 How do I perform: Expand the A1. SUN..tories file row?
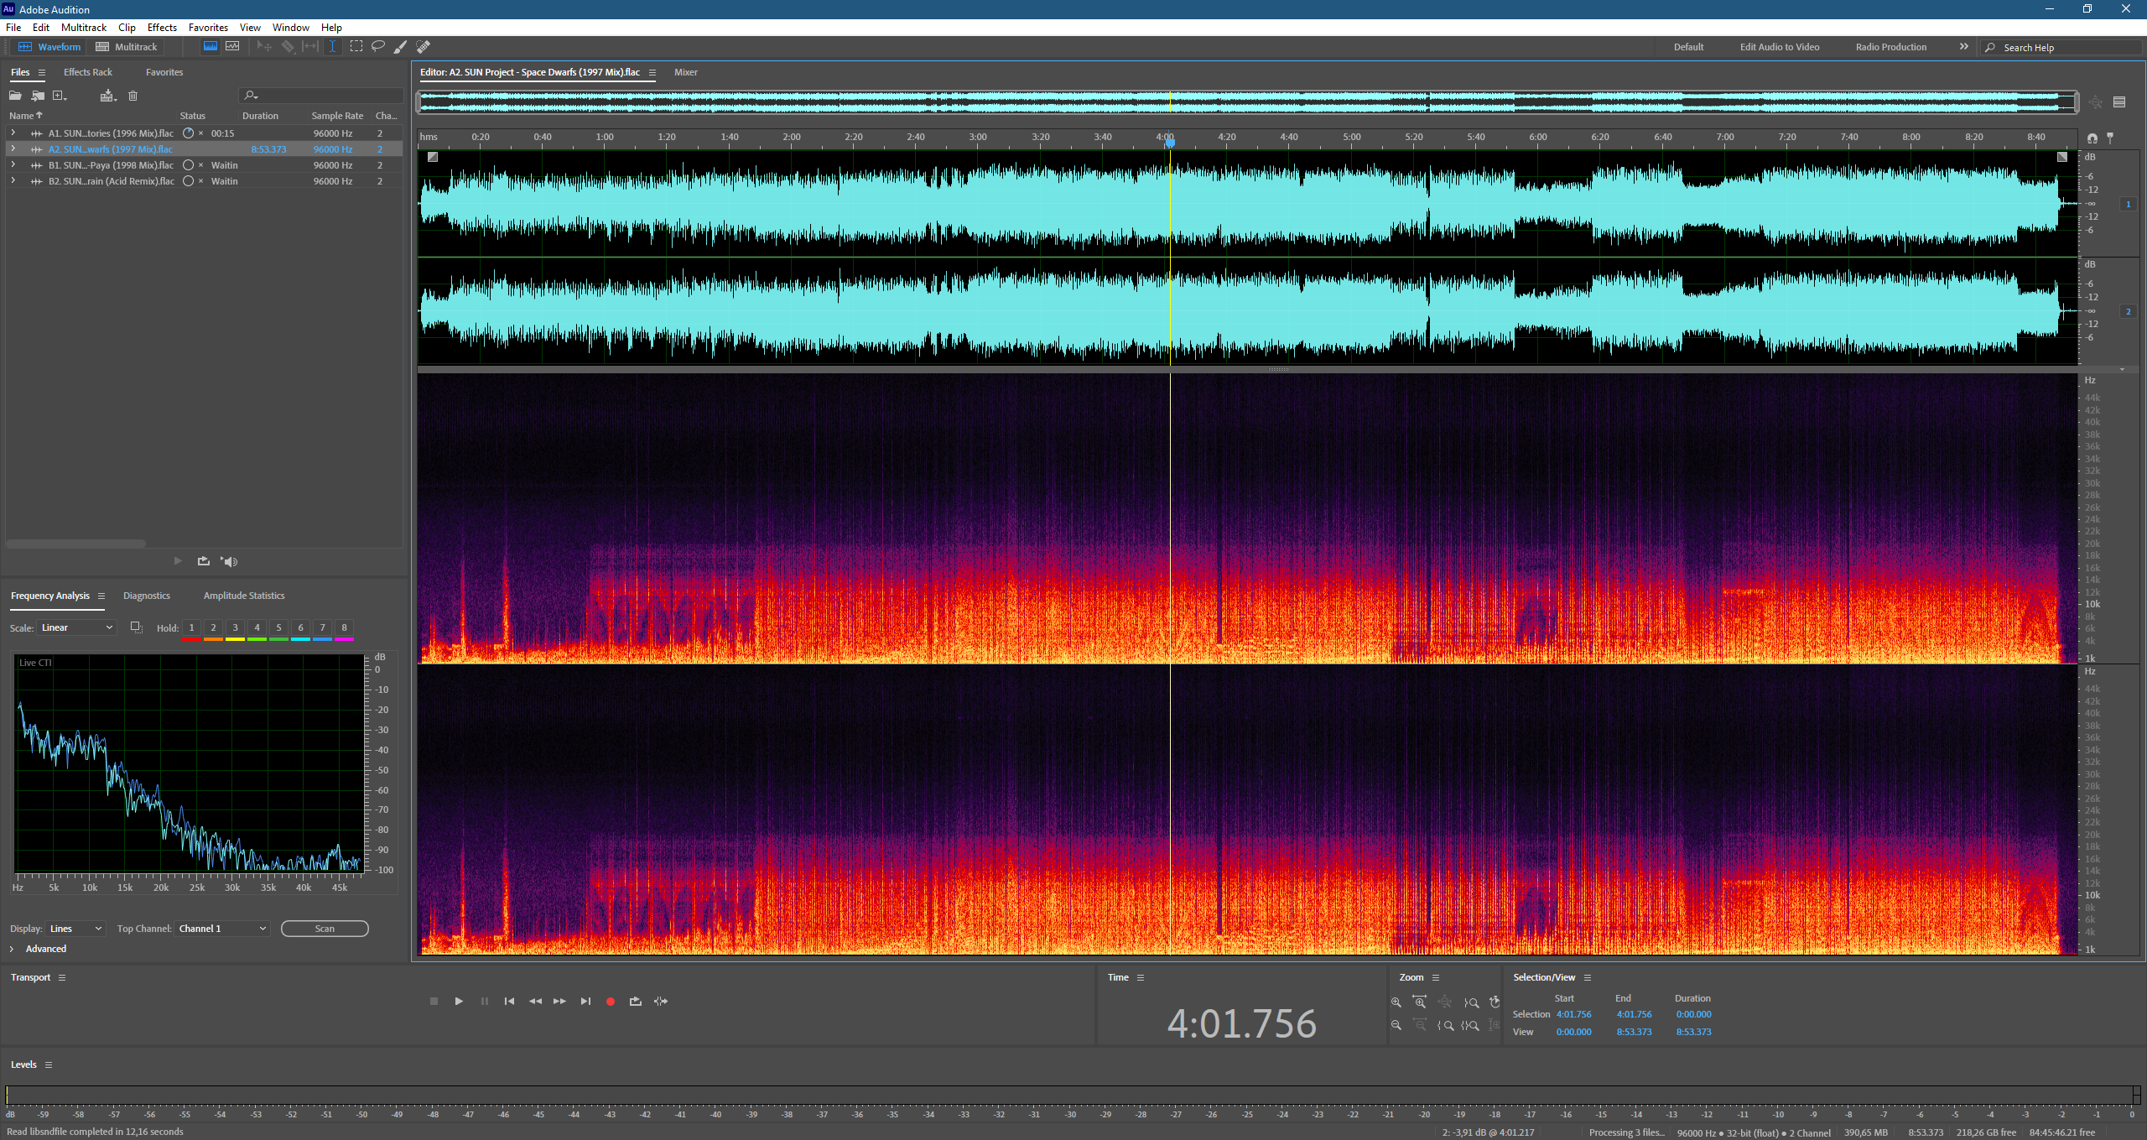point(13,133)
